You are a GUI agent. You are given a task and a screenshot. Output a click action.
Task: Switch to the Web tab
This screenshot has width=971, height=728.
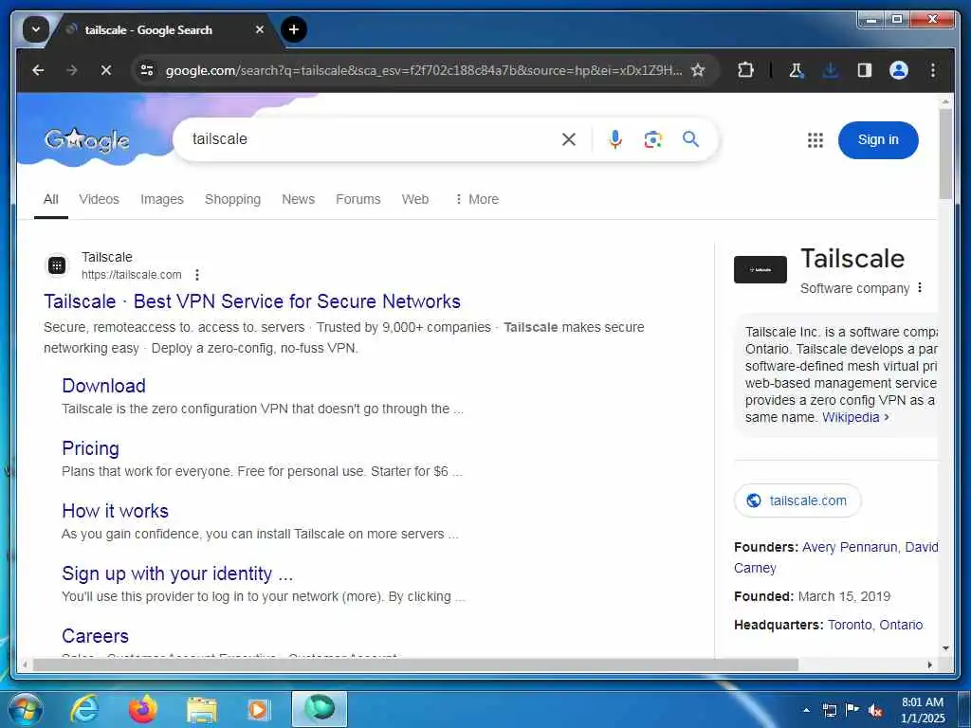[415, 199]
